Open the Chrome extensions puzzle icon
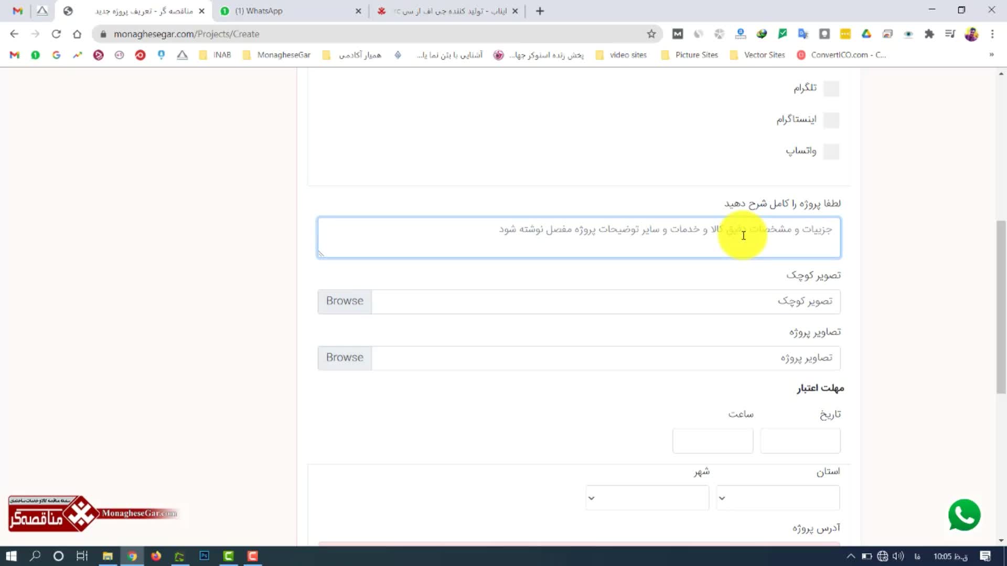Viewport: 1007px width, 566px height. click(x=929, y=34)
